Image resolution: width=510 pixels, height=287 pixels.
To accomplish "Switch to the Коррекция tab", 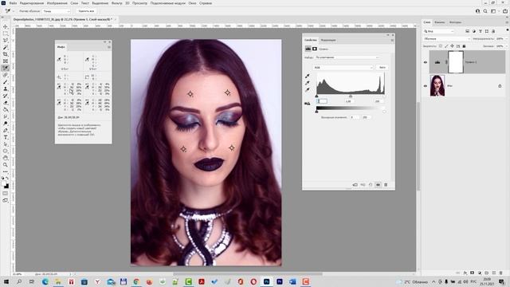I will coord(328,40).
